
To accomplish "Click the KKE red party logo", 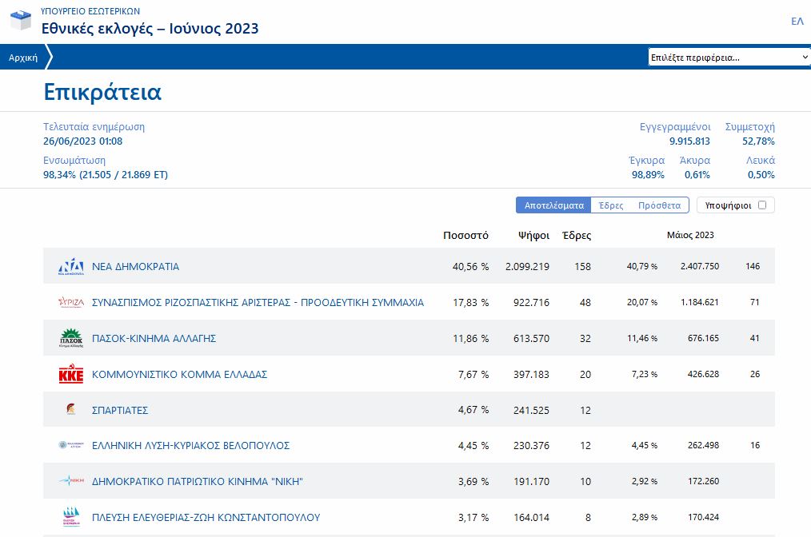I will click(x=71, y=374).
